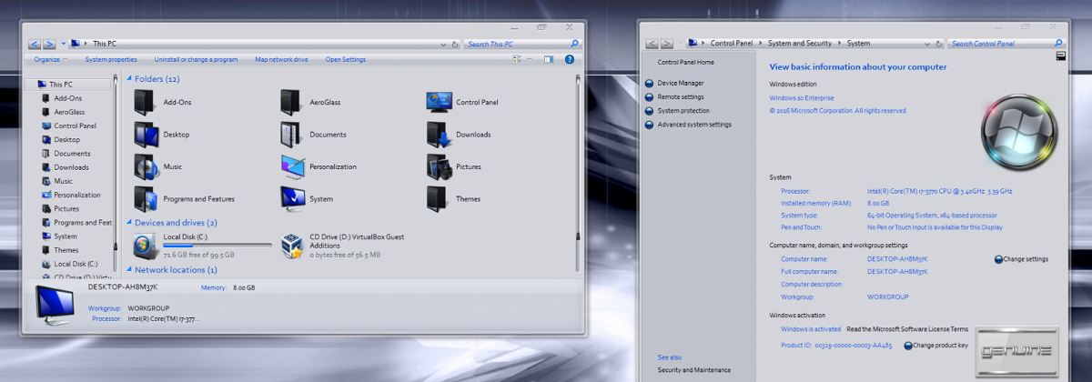Open the AeroGlass folder icon in Folders
The width and height of the screenshot is (1092, 382).
click(292, 102)
